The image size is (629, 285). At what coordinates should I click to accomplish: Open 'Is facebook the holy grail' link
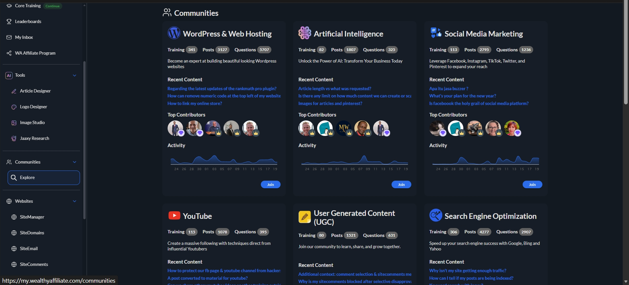[x=479, y=103]
